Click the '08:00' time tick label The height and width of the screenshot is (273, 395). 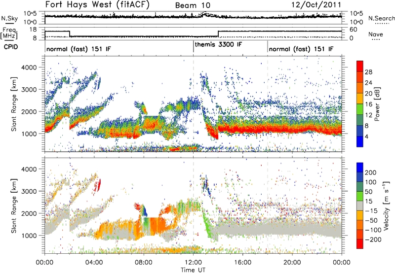[144, 263]
